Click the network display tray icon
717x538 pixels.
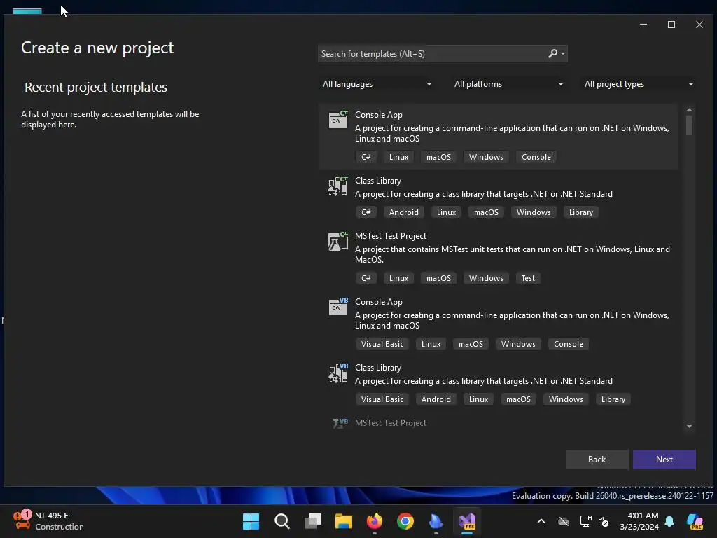tap(585, 521)
